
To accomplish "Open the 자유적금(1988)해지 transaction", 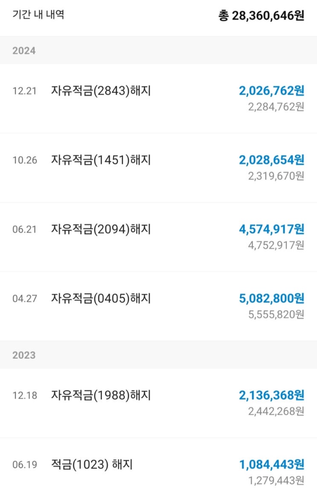I will point(159,403).
